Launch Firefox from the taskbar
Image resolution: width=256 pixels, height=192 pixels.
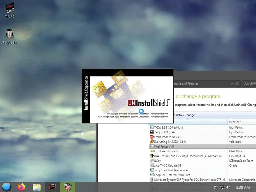pyautogui.click(x=21, y=187)
